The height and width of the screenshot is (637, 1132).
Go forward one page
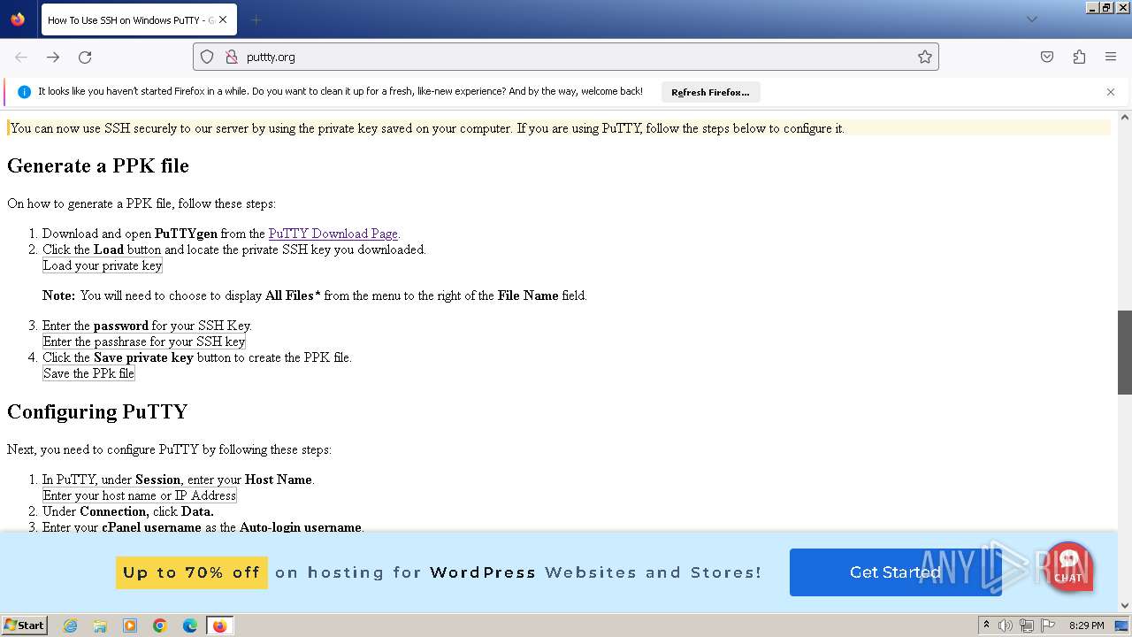53,57
